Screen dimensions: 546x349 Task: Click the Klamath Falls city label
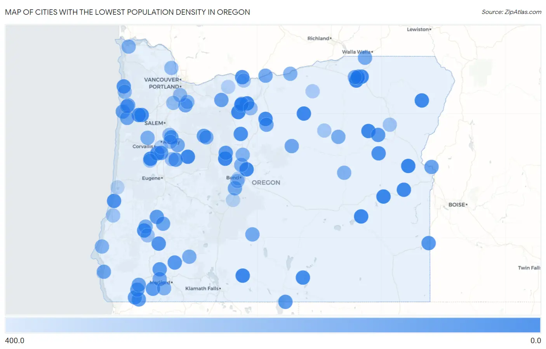click(x=203, y=288)
